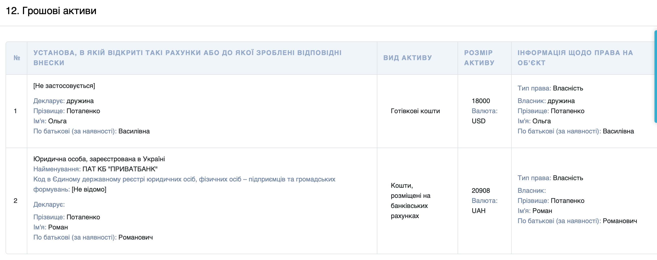Click the "Вид активу" column header
Screen dimensions: 657x260
(x=407, y=58)
